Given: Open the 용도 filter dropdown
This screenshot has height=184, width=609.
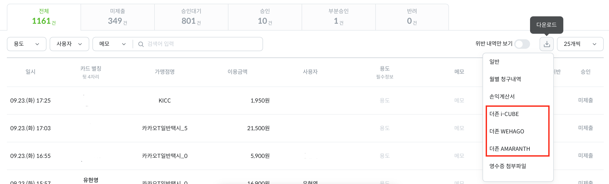Looking at the screenshot, I should tap(26, 44).
